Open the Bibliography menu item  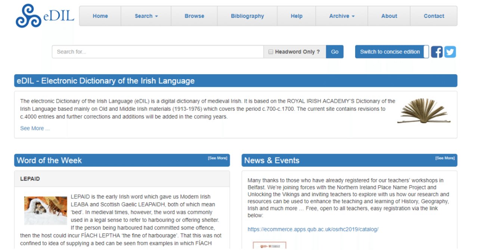(x=247, y=16)
